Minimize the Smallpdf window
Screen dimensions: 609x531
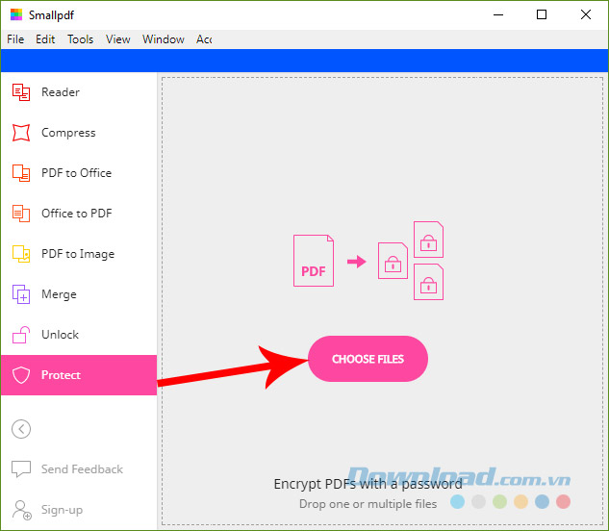coord(498,14)
